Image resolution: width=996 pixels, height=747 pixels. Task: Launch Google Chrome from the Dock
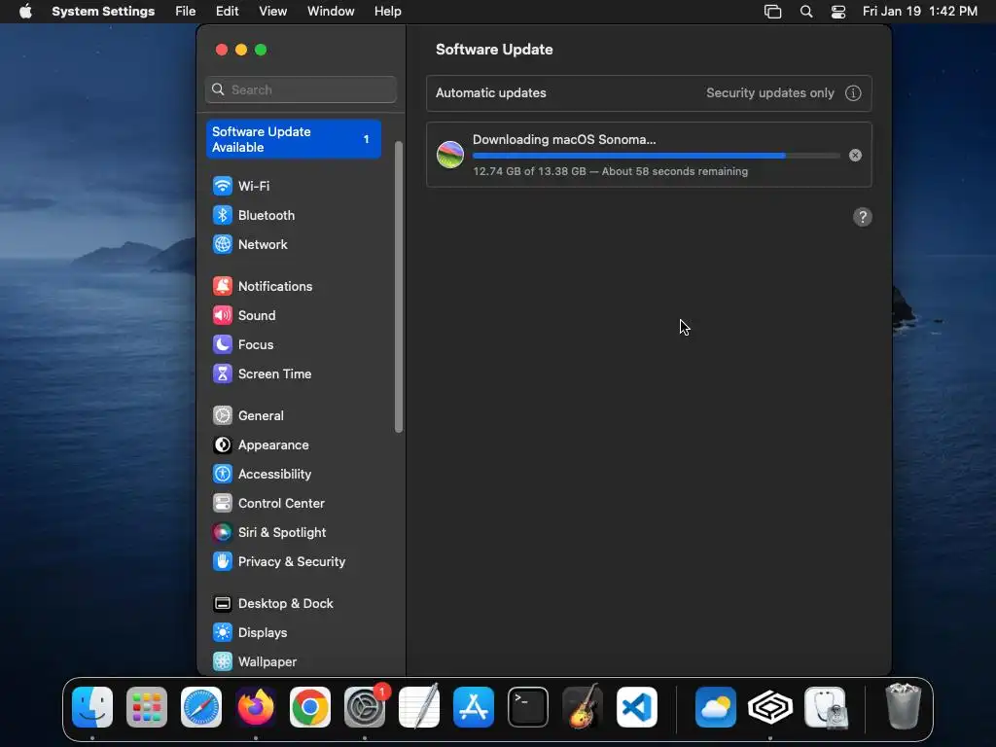[x=310, y=707]
